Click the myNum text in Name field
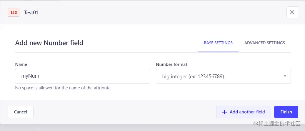Viewport: 305px width, 131px height. [30, 76]
